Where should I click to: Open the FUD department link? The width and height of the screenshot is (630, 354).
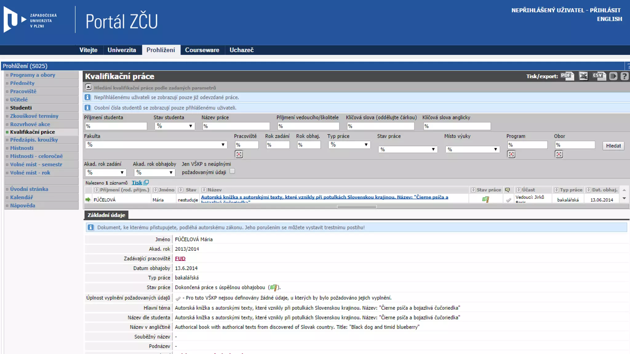click(180, 258)
